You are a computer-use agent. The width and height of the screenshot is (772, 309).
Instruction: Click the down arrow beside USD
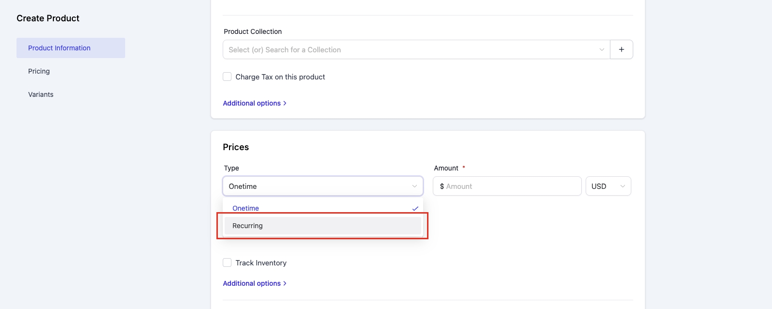(622, 186)
